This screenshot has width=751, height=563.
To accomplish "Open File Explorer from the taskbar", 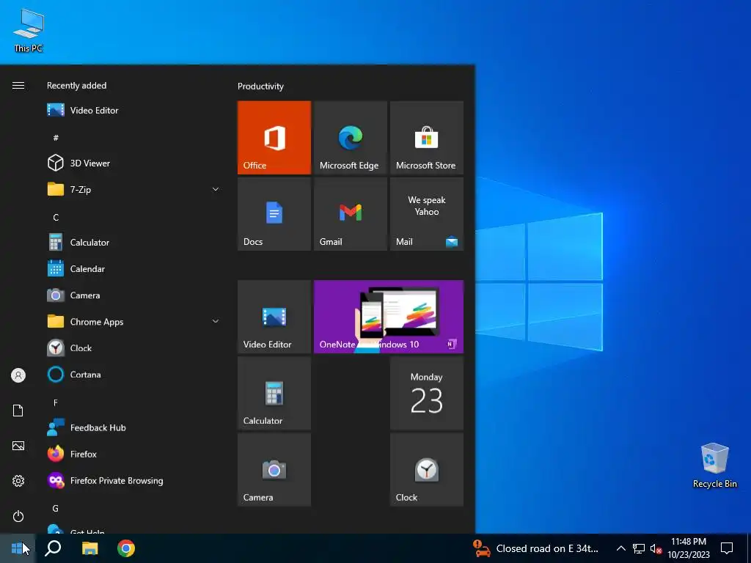I will click(x=89, y=548).
